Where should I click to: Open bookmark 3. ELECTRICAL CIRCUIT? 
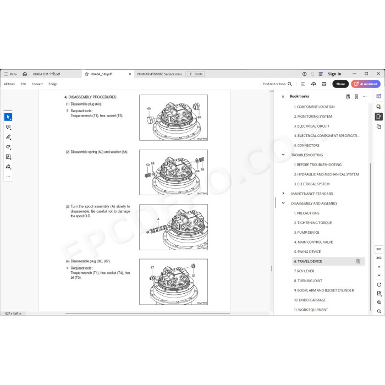(312, 126)
